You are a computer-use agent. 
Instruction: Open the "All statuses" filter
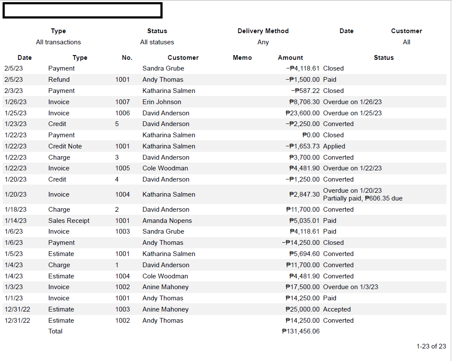pyautogui.click(x=157, y=42)
